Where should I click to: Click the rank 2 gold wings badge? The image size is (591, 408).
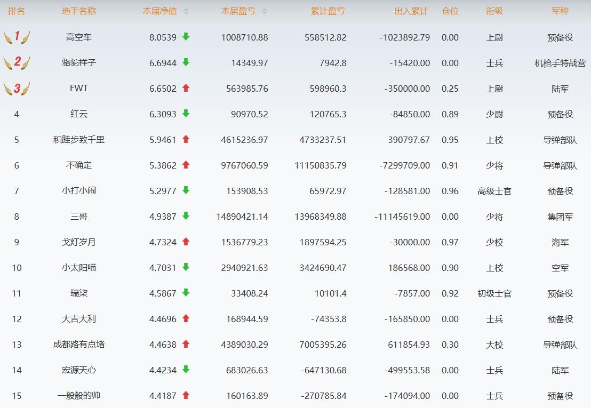point(17,62)
